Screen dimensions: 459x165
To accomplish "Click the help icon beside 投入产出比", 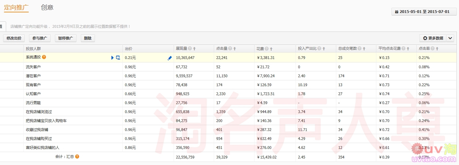I will (319, 49).
